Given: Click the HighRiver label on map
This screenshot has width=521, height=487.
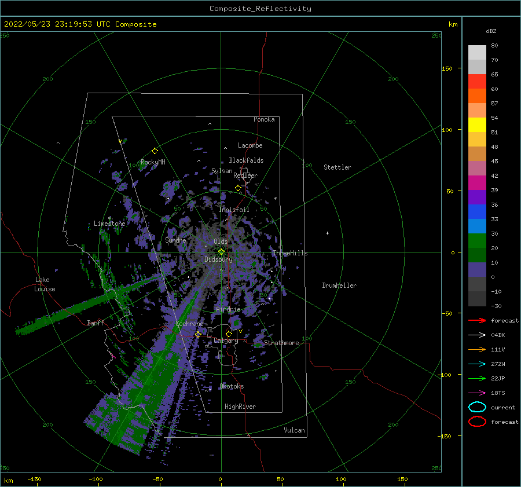Looking at the screenshot, I should pos(240,407).
